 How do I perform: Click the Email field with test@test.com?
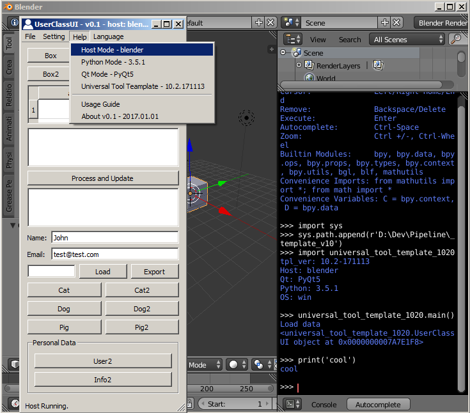[x=115, y=254]
